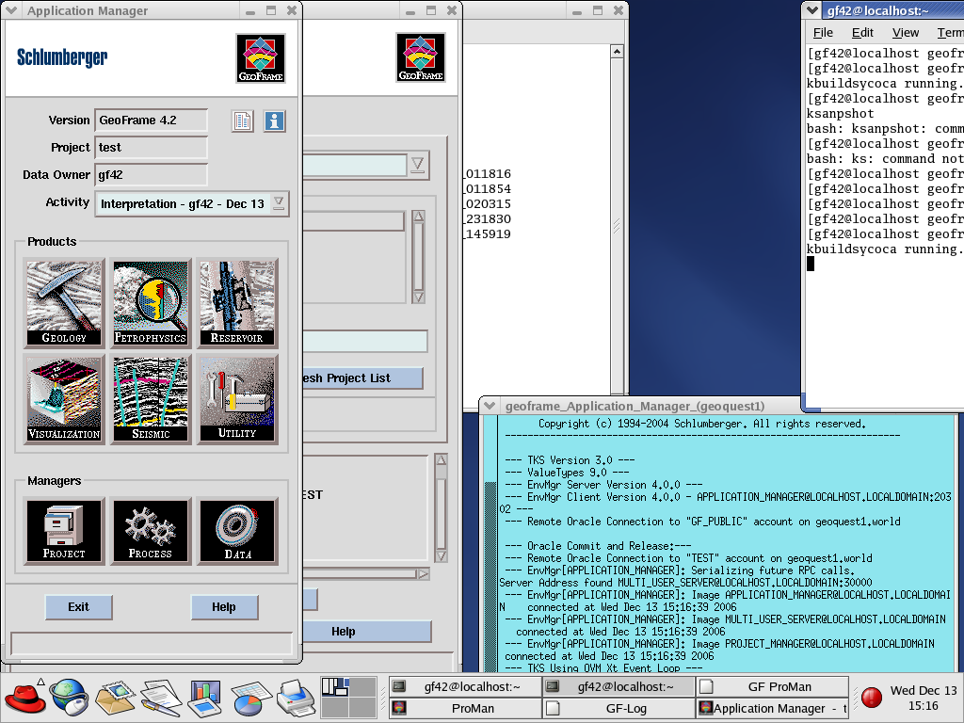Expand the Activity dropdown

point(279,203)
